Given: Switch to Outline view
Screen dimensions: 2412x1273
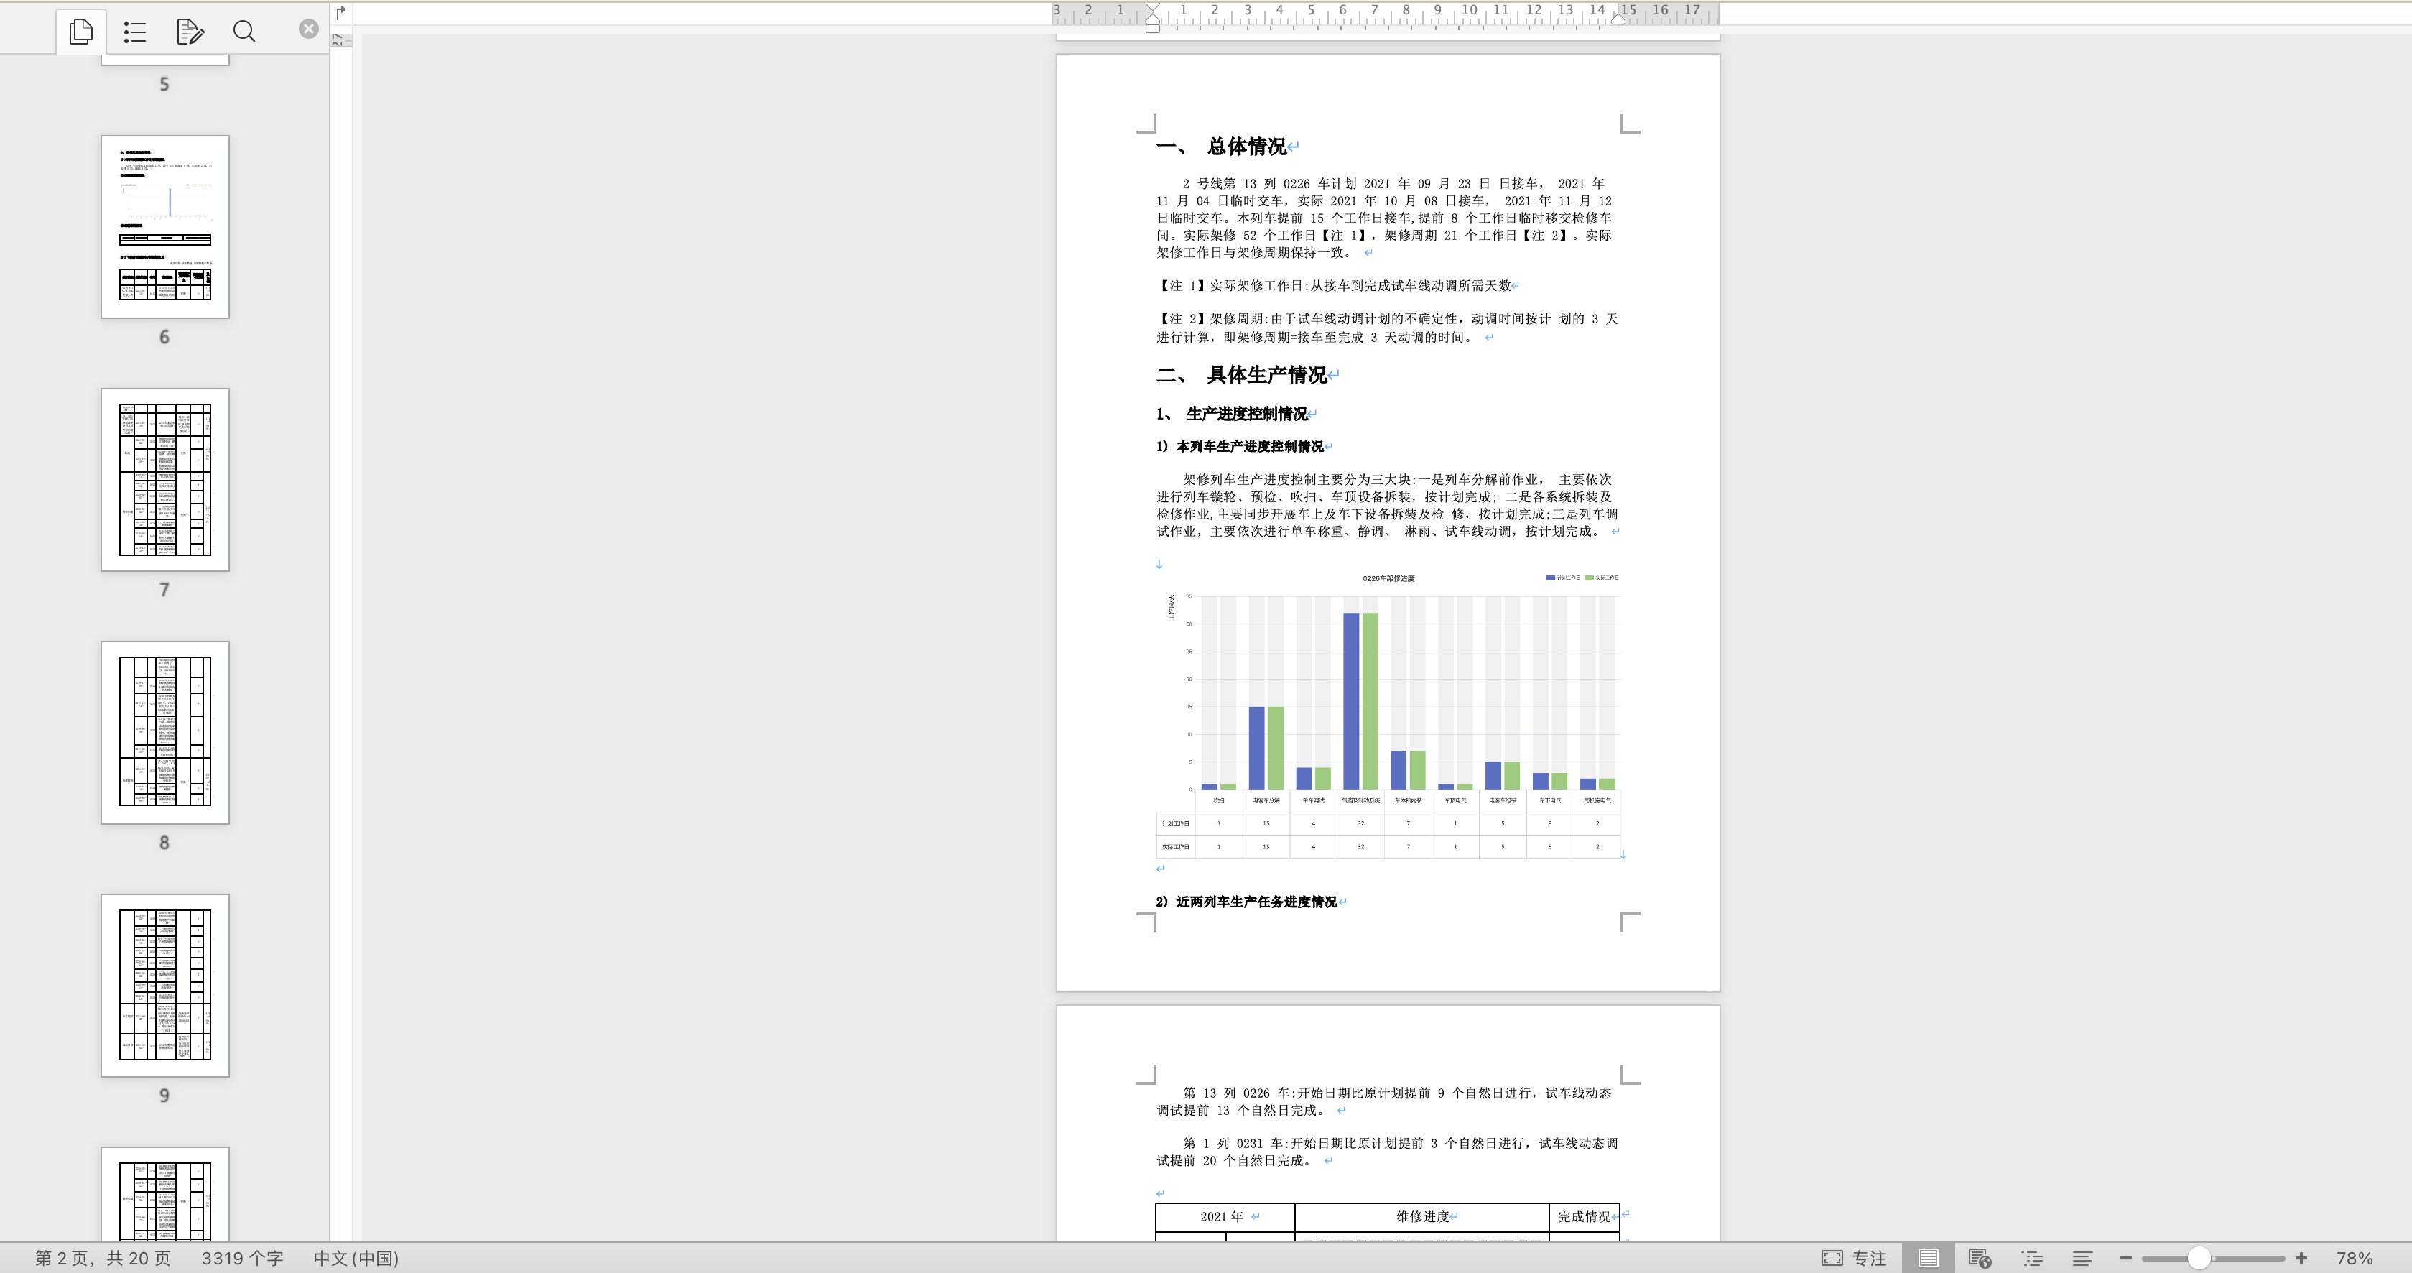Looking at the screenshot, I should point(2033,1258).
